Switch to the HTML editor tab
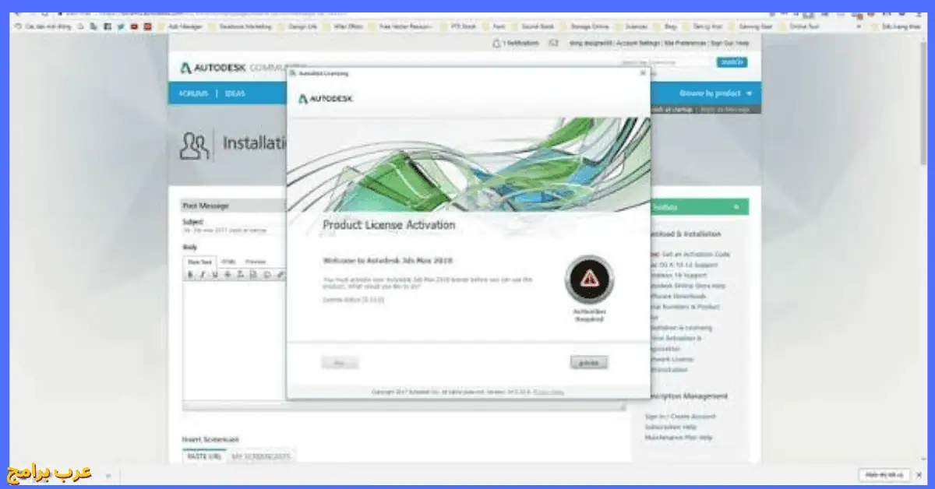935x489 pixels. tap(228, 262)
